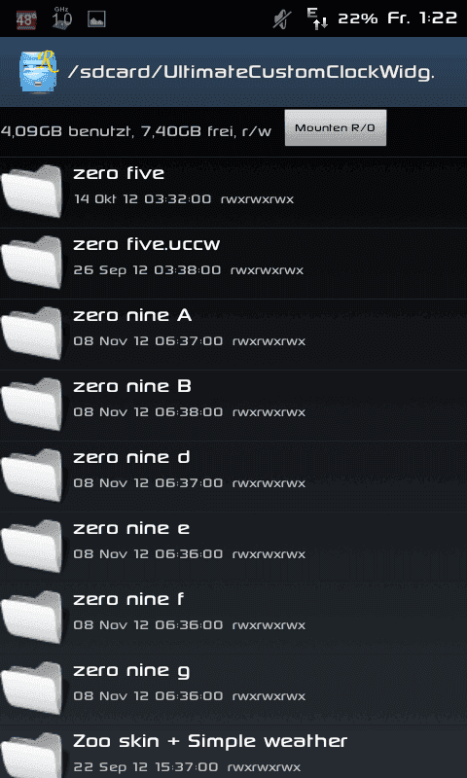Open the 'zero five.uccw' folder icon
The image size is (467, 778).
tap(32, 263)
